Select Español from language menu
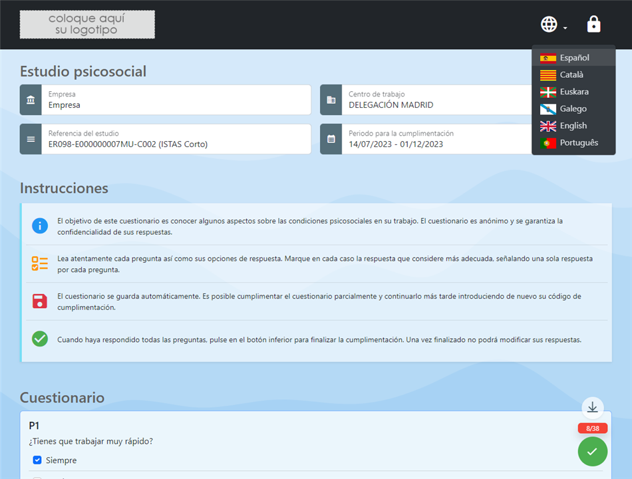The height and width of the screenshot is (479, 632). point(573,58)
